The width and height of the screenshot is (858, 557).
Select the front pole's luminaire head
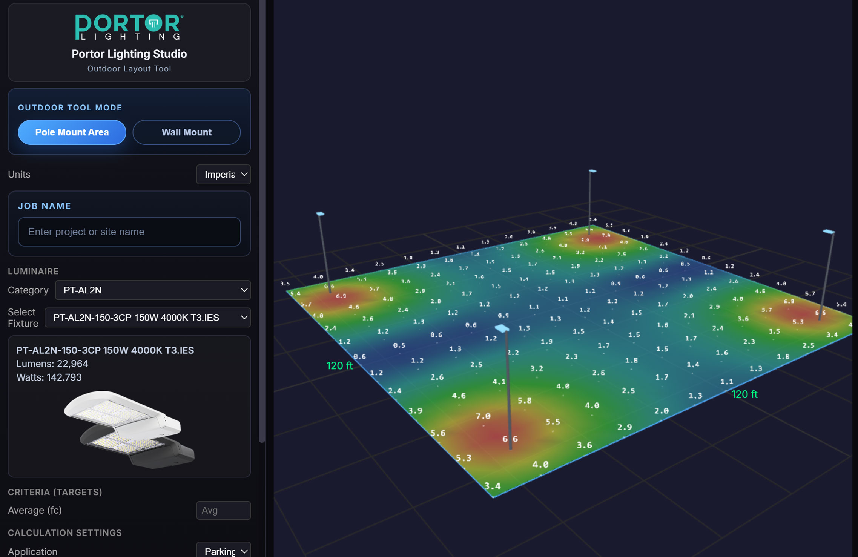pos(502,328)
